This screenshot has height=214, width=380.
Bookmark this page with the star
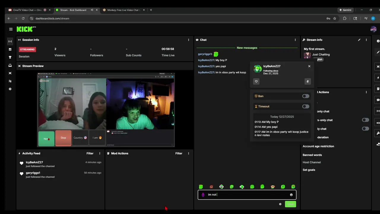coord(335,18)
